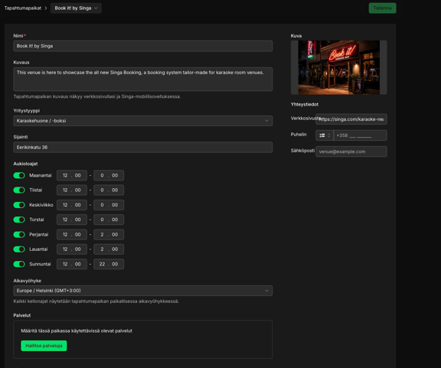Screen dimensions: 441x368
Task: Click the Hallitse palveluja button
Action: pos(44,346)
